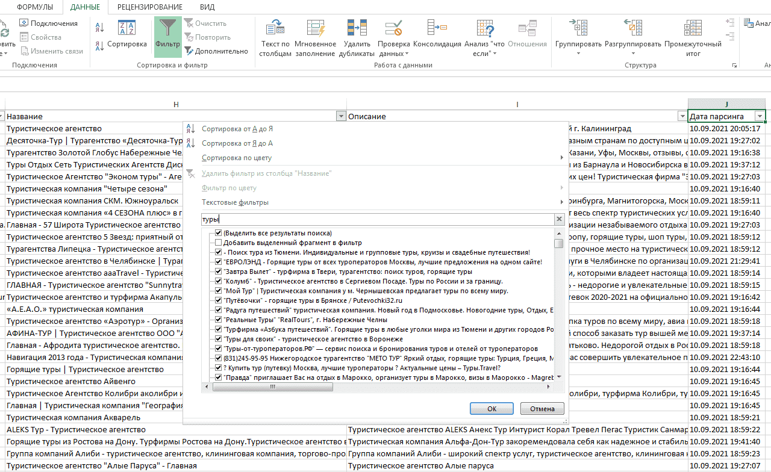The image size is (771, 472).
Task: Switch to the ВИД tab
Action: click(x=207, y=7)
